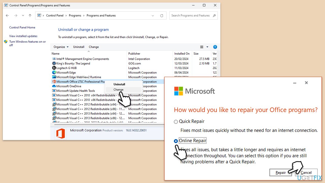
Task: Select the Logitech G HUB icon
Action: pos(54,68)
